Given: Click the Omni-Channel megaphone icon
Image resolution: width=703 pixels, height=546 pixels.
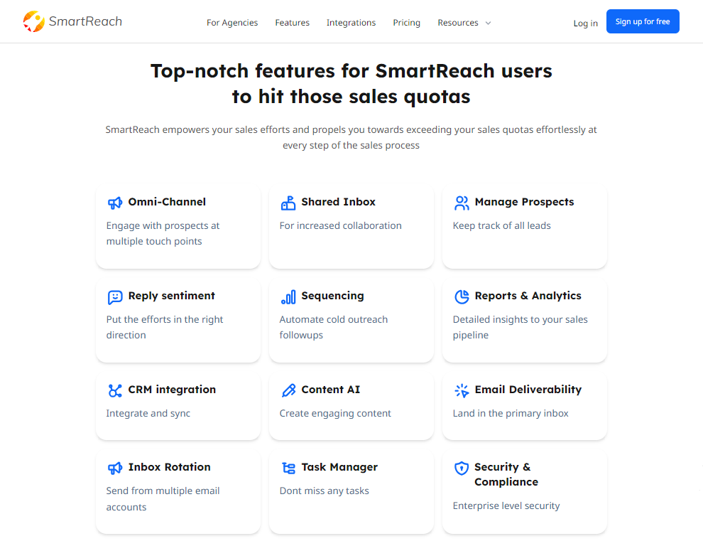Looking at the screenshot, I should tap(115, 203).
